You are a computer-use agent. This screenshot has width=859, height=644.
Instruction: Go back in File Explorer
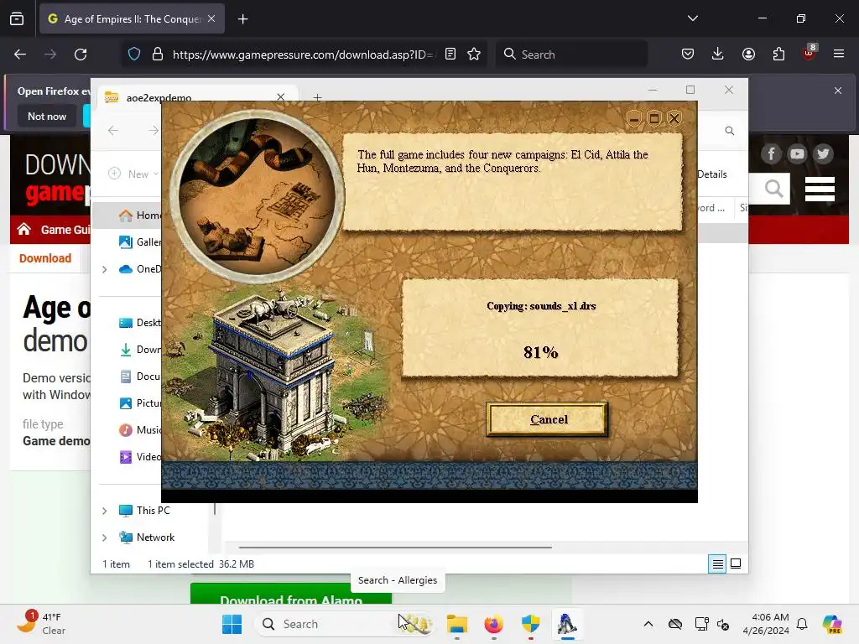(x=113, y=130)
